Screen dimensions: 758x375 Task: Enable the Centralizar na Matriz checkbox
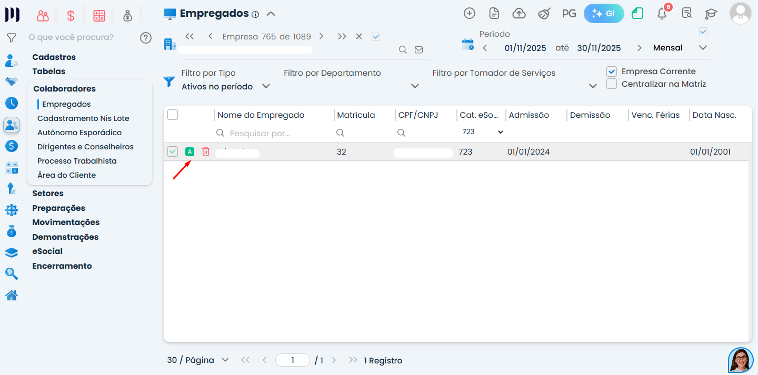pos(612,84)
